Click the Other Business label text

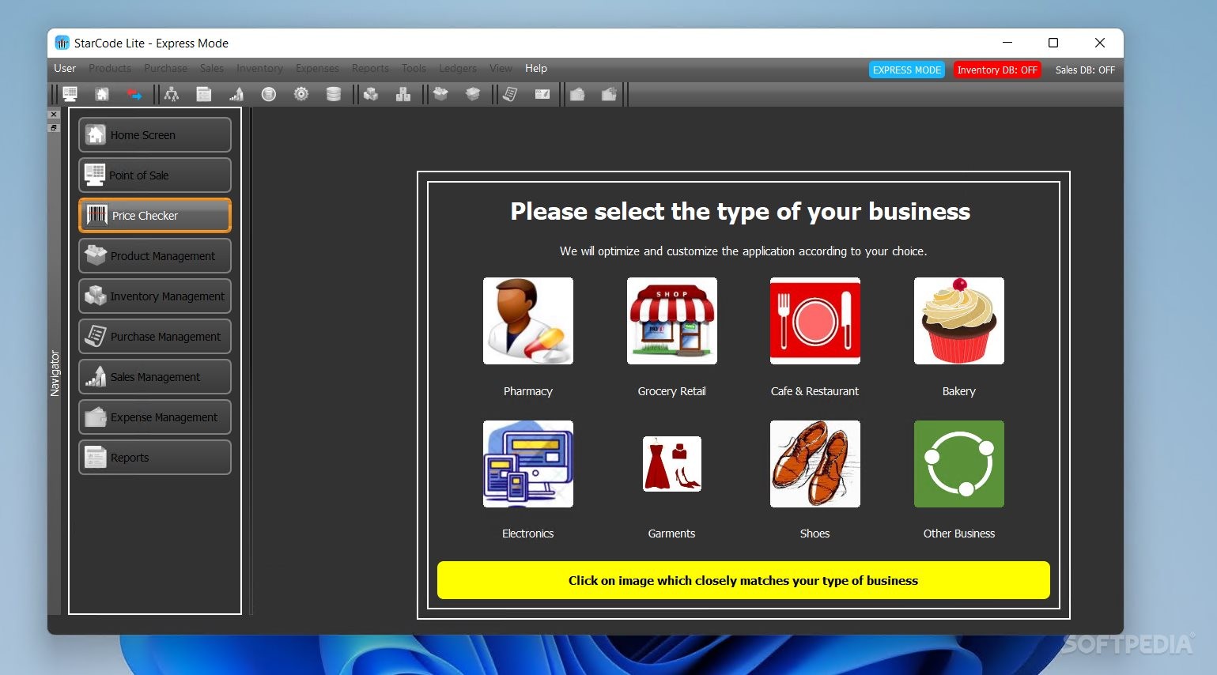pyautogui.click(x=959, y=534)
